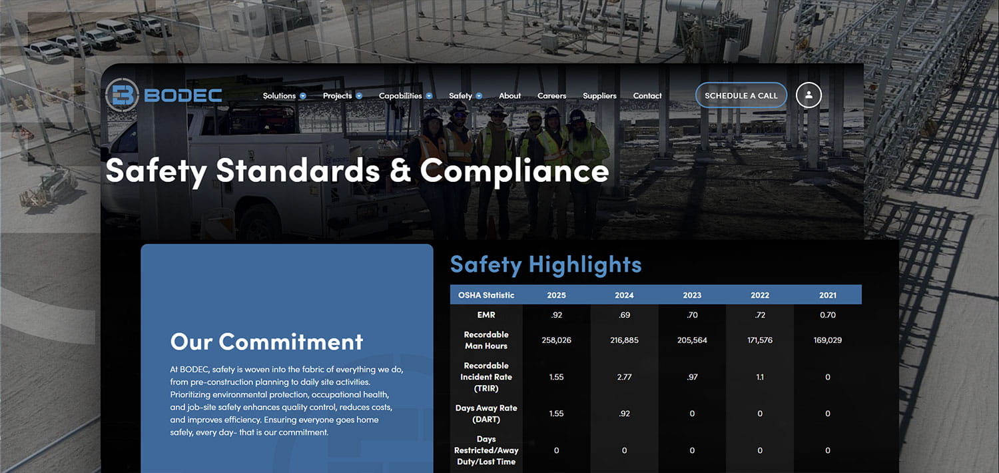This screenshot has height=473, width=999.
Task: Go to the Careers page
Action: (x=552, y=96)
